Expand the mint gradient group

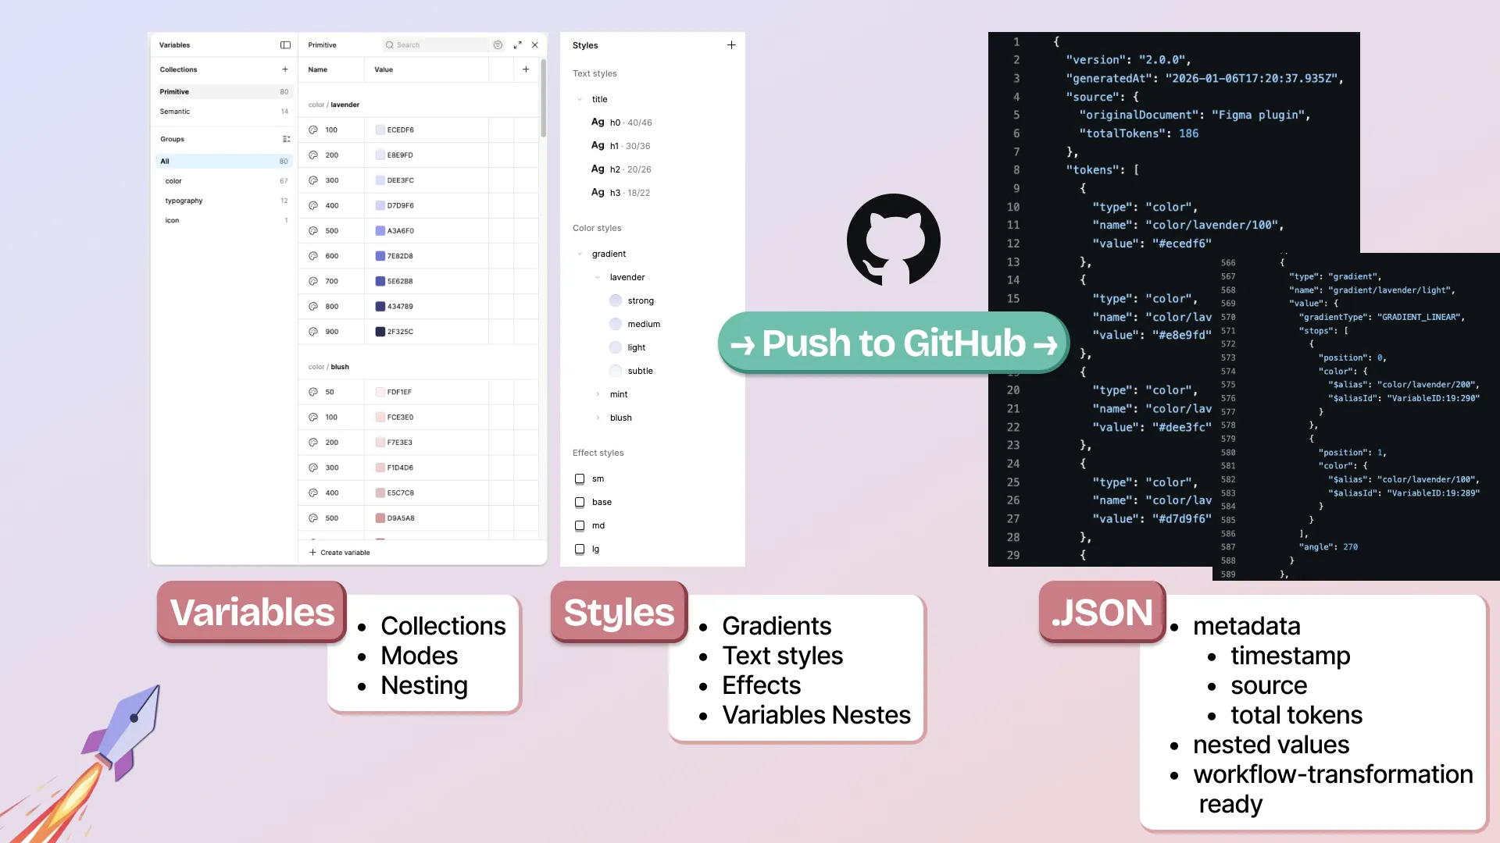598,395
